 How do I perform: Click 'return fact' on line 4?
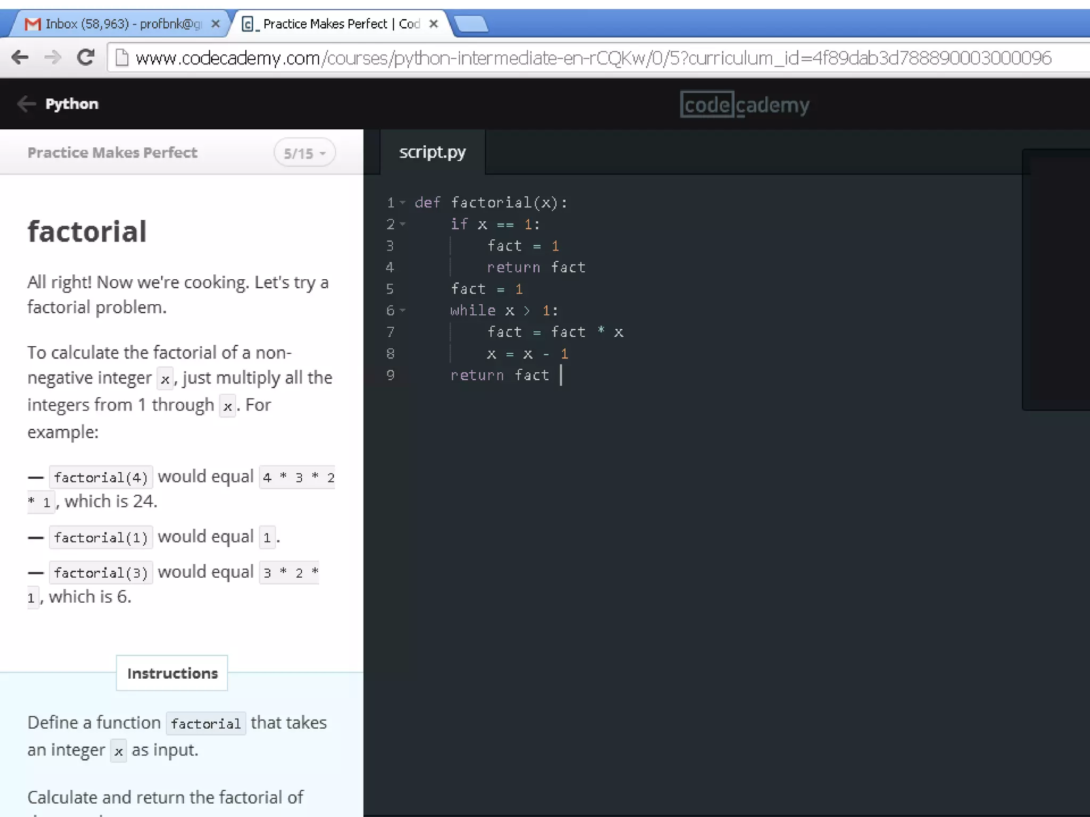coord(536,268)
